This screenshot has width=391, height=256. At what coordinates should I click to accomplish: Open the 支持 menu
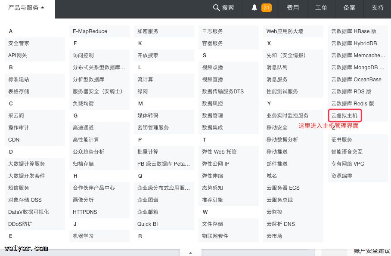pos(378,8)
